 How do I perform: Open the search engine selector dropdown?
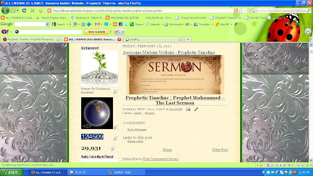[256, 11]
